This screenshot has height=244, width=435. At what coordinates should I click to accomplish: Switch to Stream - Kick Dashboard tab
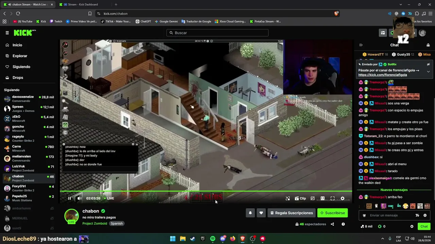(83, 4)
